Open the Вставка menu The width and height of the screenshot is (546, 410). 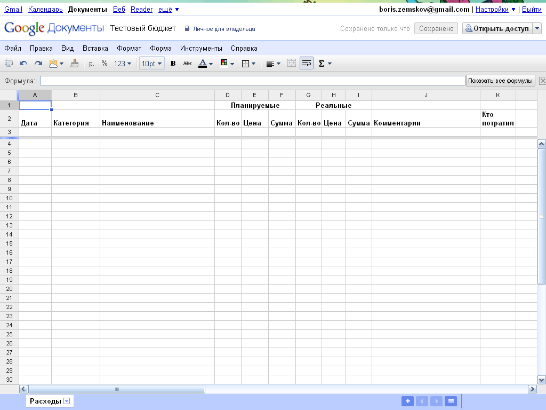tap(95, 48)
